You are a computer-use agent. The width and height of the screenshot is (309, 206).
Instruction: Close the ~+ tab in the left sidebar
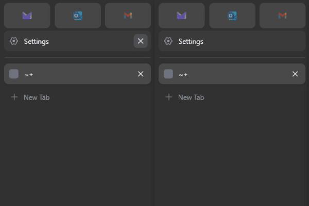tap(141, 74)
